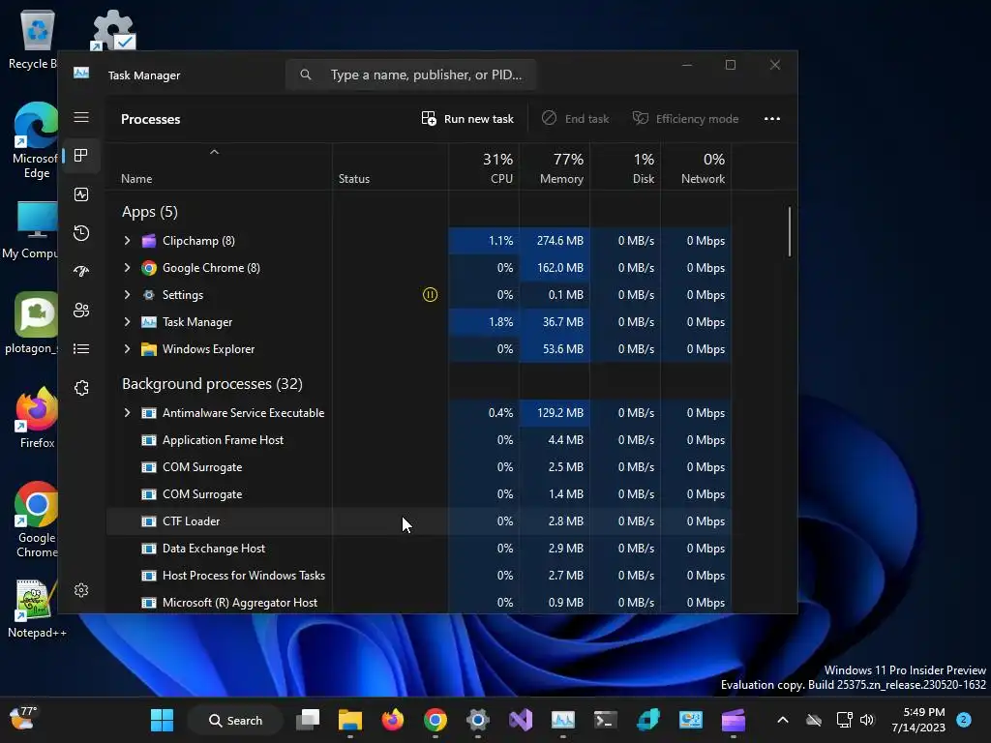The width and height of the screenshot is (991, 743).
Task: Click the Background processes (32) group header
Action: click(212, 383)
